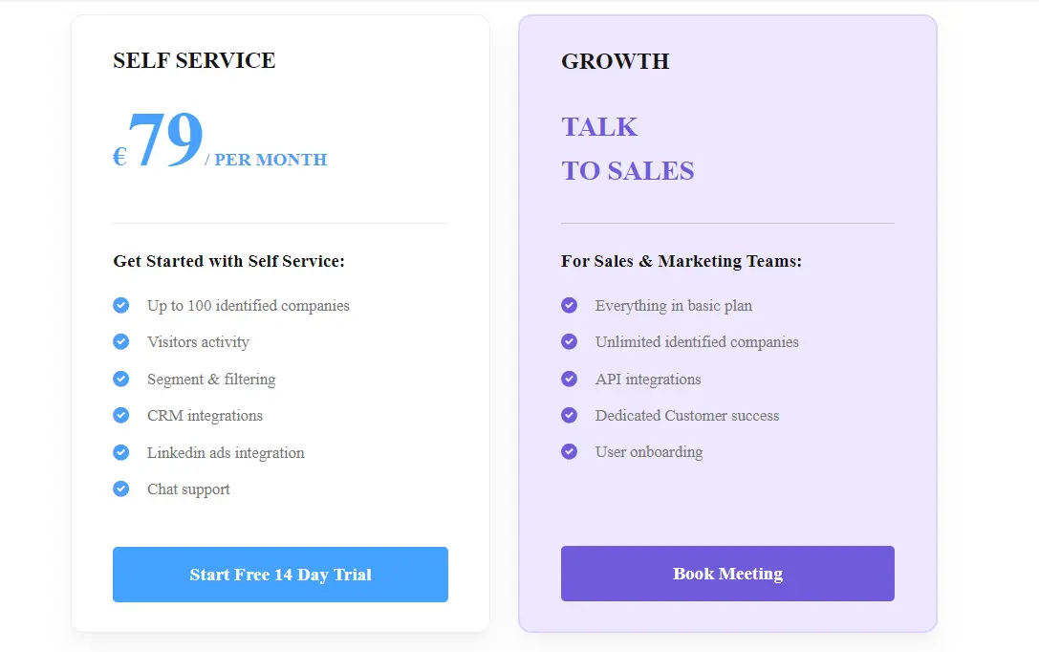Click the €79 price text

coord(160,140)
